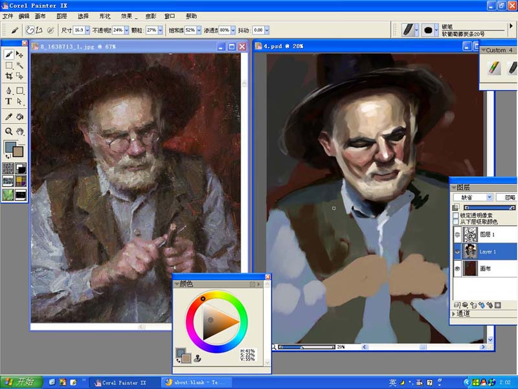This screenshot has width=518, height=389.
Task: Select the Layer 1 thumbnail
Action: (470, 252)
